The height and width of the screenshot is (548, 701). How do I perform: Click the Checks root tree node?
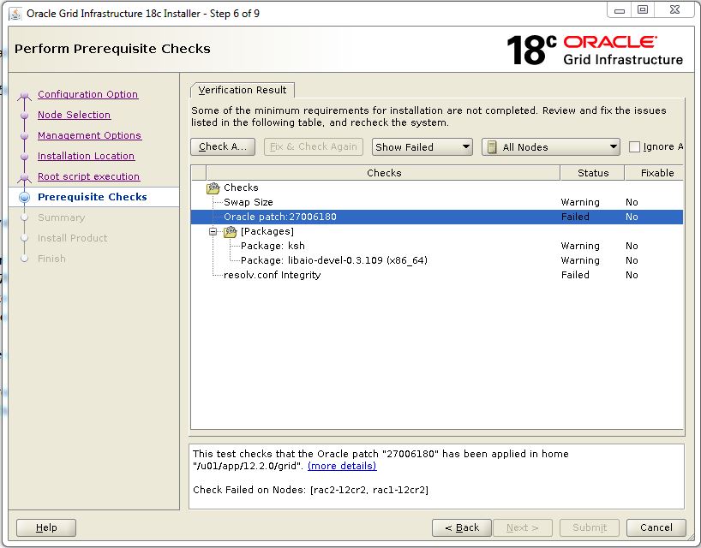(x=241, y=188)
